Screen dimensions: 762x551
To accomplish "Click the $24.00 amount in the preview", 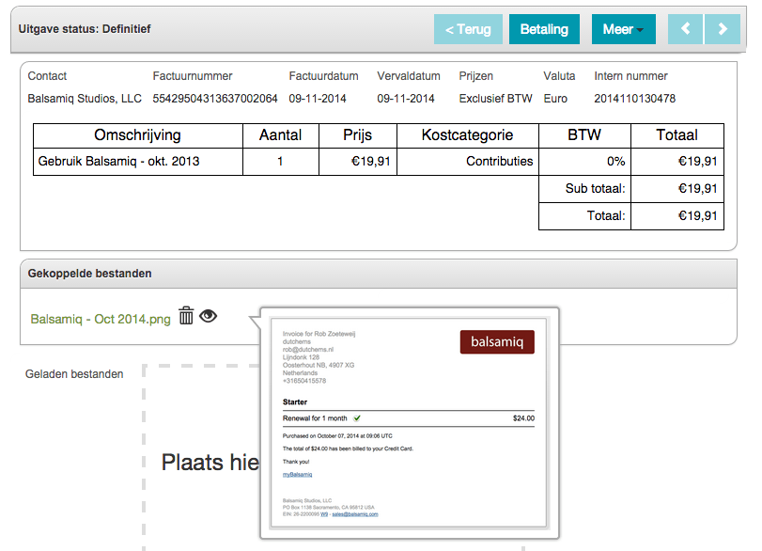I will coord(524,418).
